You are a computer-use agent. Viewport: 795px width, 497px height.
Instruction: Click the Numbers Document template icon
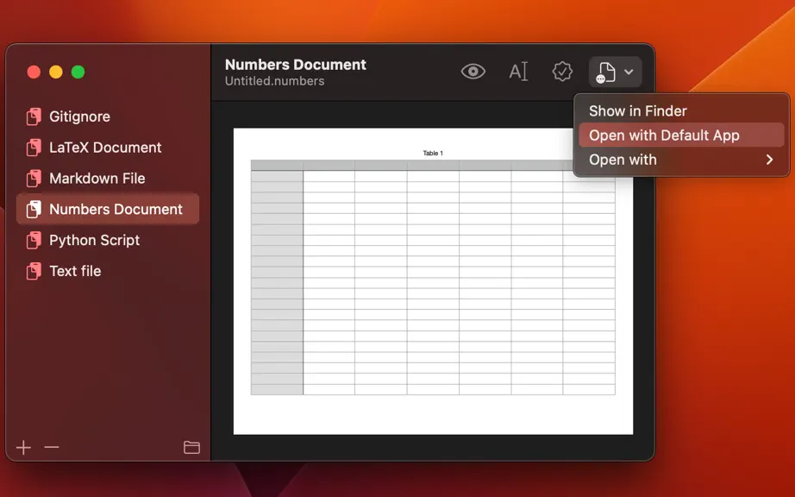(34, 210)
